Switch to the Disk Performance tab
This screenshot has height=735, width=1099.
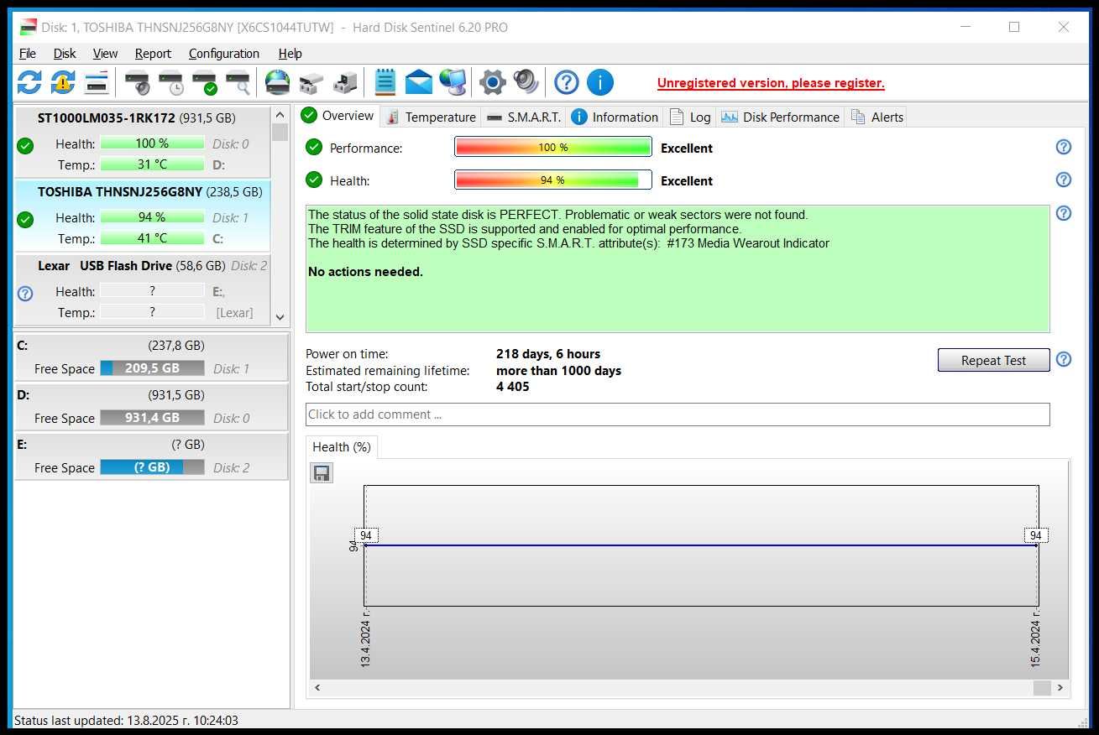[x=781, y=117]
